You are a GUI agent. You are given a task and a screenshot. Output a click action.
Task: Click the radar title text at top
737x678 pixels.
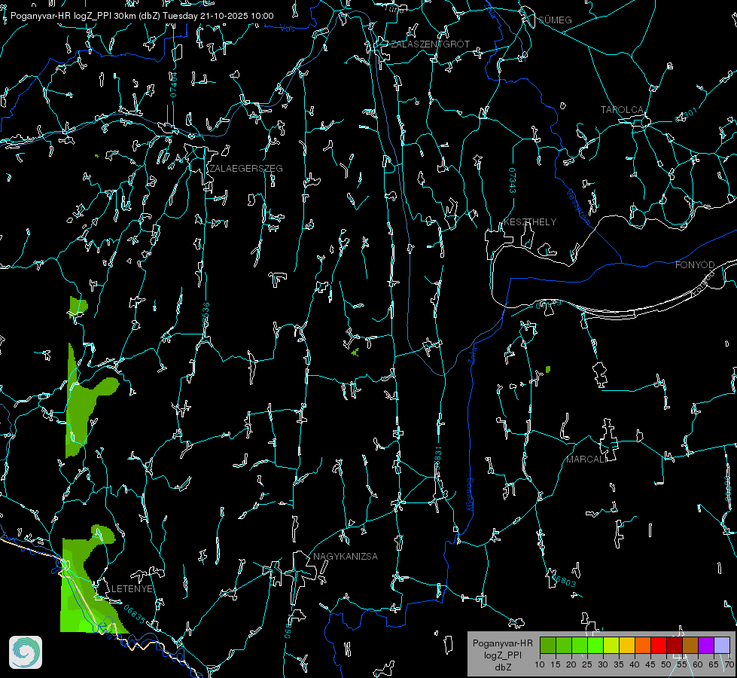click(x=142, y=16)
